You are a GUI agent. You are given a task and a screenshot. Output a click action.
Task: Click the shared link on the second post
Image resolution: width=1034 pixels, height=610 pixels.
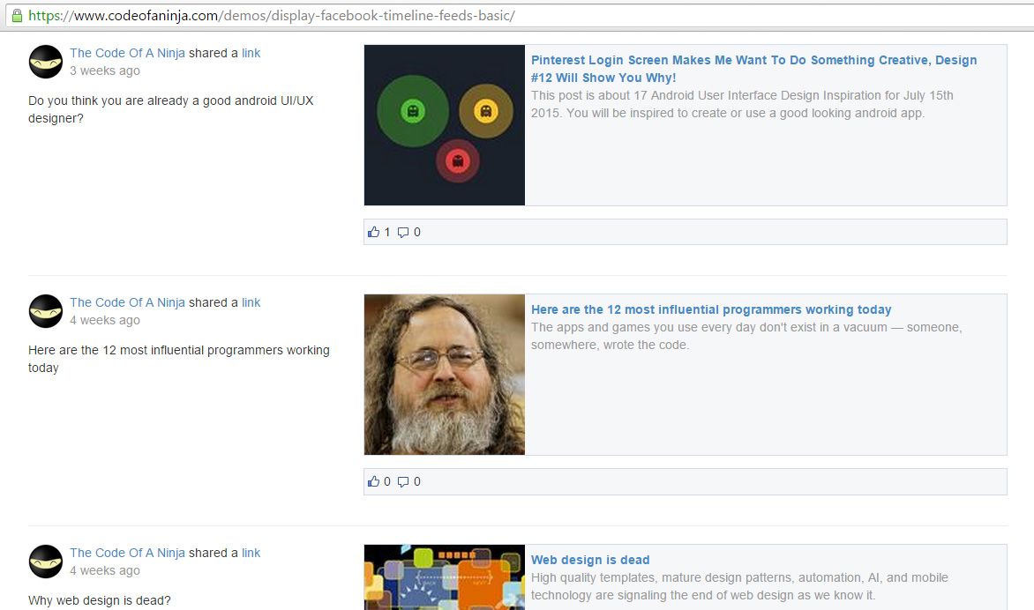click(x=251, y=302)
